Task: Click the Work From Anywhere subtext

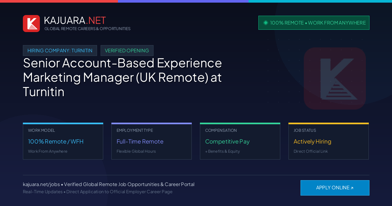Action: (48, 151)
